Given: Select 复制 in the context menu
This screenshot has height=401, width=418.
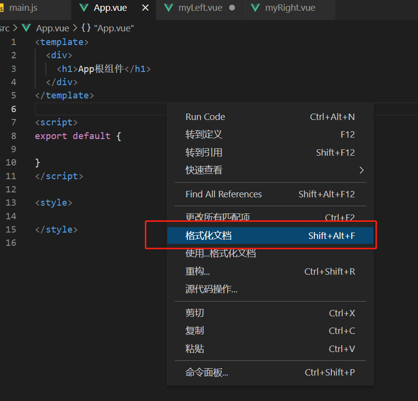Looking at the screenshot, I should [x=270, y=331].
